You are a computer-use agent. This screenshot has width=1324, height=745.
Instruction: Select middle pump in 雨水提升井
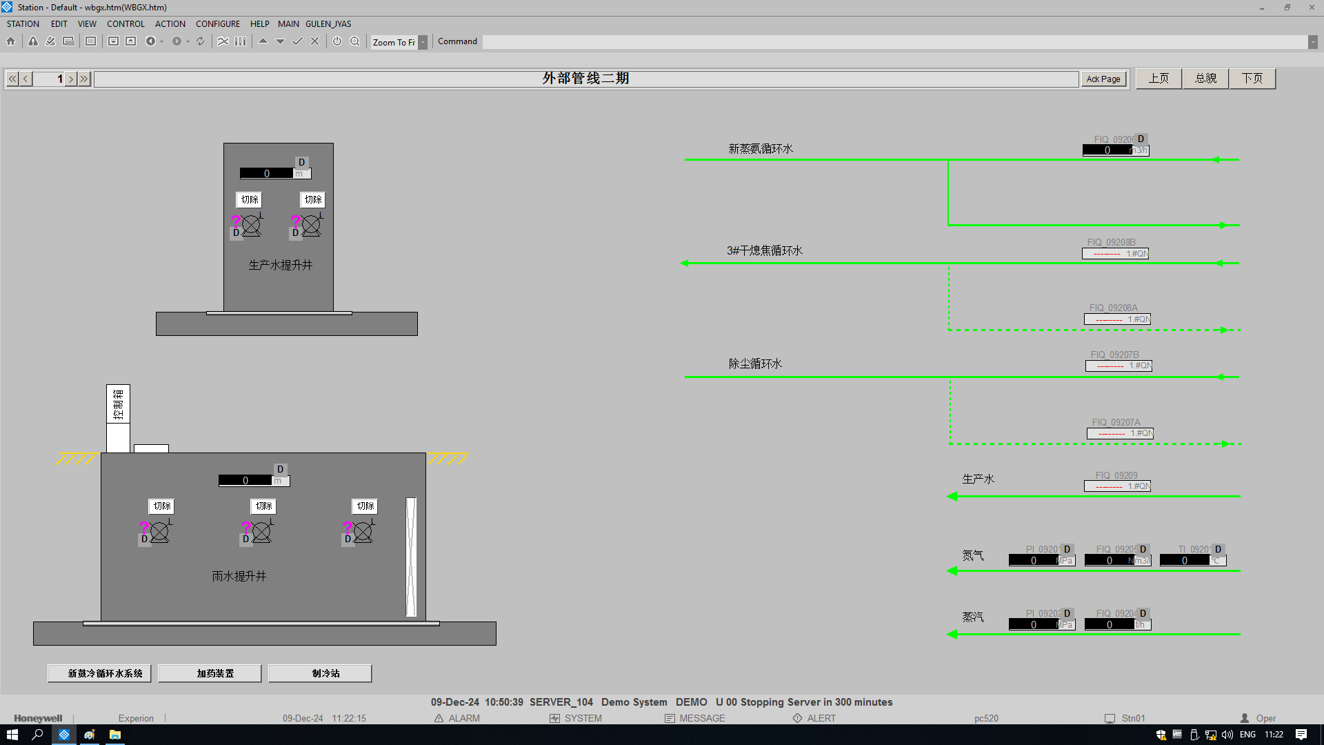261,531
